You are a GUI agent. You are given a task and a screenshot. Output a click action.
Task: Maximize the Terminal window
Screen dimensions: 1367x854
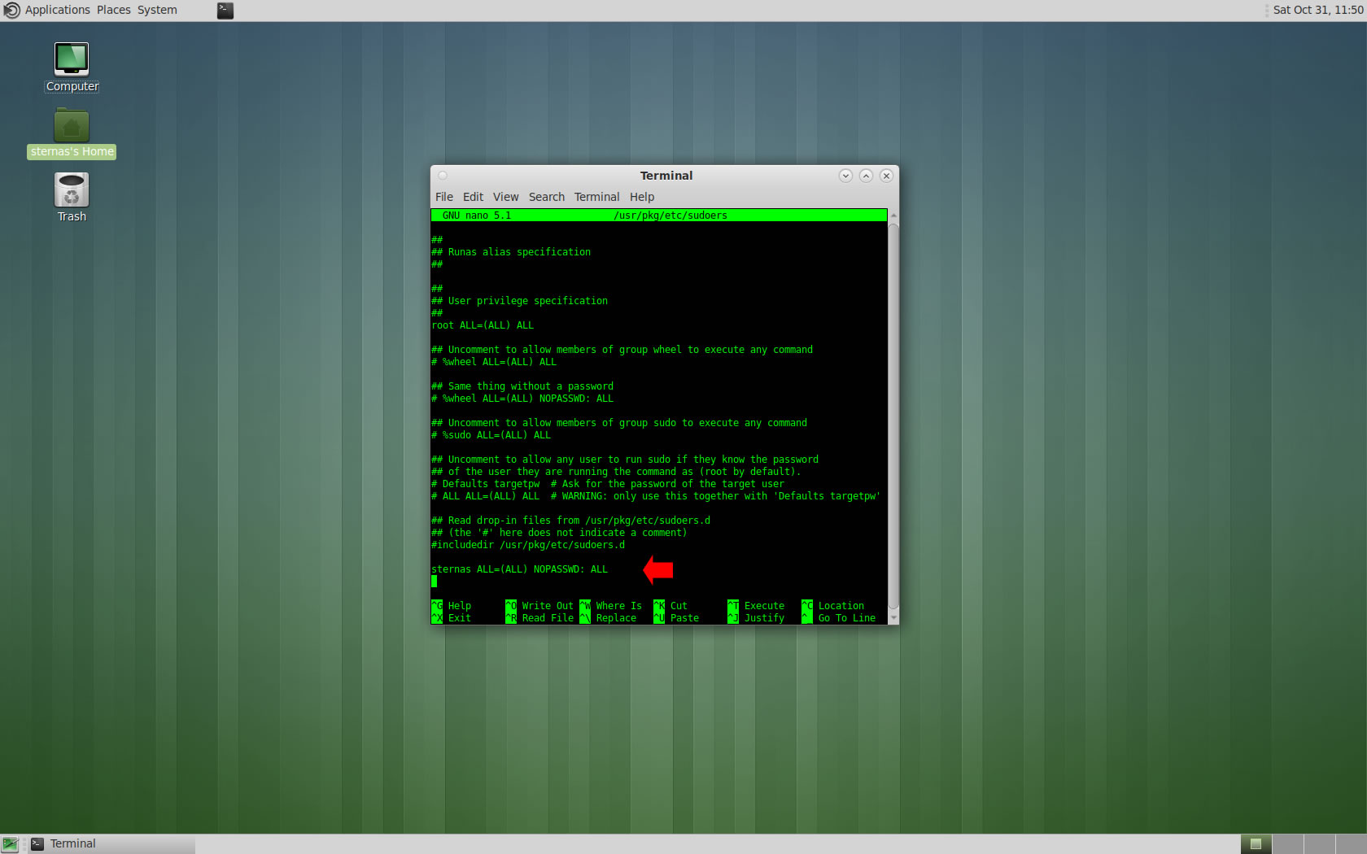pyautogui.click(x=866, y=176)
